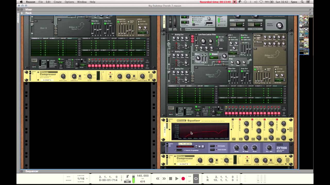Click the 4/4 time signature field
The height and width of the screenshot is (185, 330).
click(x=143, y=181)
